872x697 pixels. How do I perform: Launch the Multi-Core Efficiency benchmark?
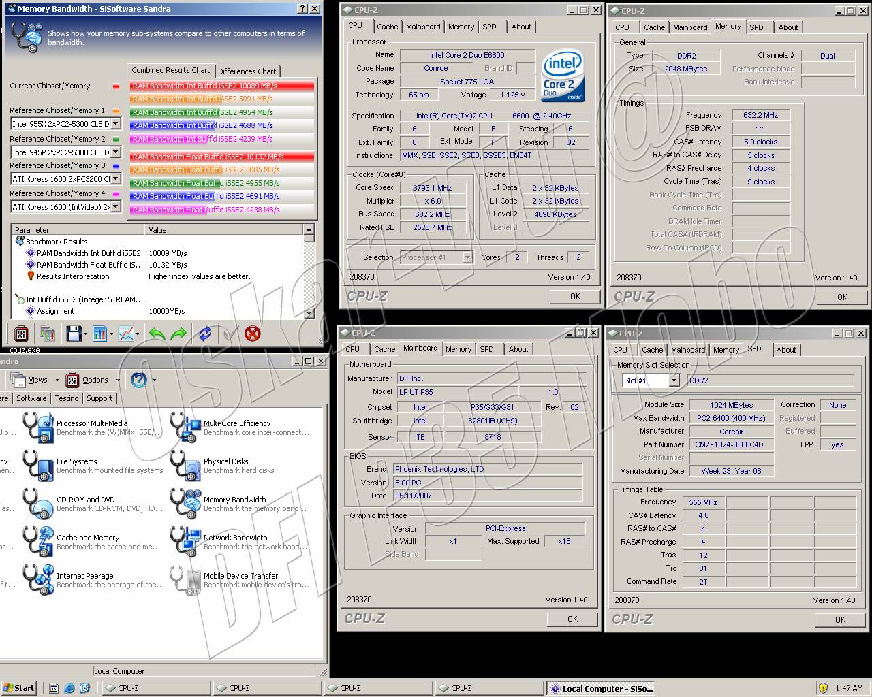[236, 423]
